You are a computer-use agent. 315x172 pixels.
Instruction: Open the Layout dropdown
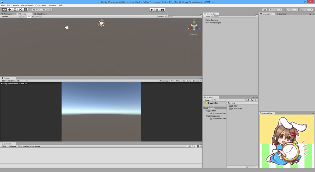click(x=306, y=10)
